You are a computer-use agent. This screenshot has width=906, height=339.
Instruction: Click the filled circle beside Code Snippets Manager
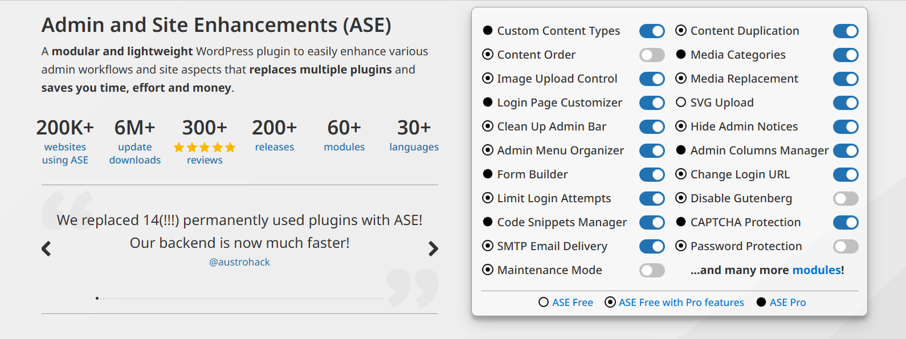point(488,222)
